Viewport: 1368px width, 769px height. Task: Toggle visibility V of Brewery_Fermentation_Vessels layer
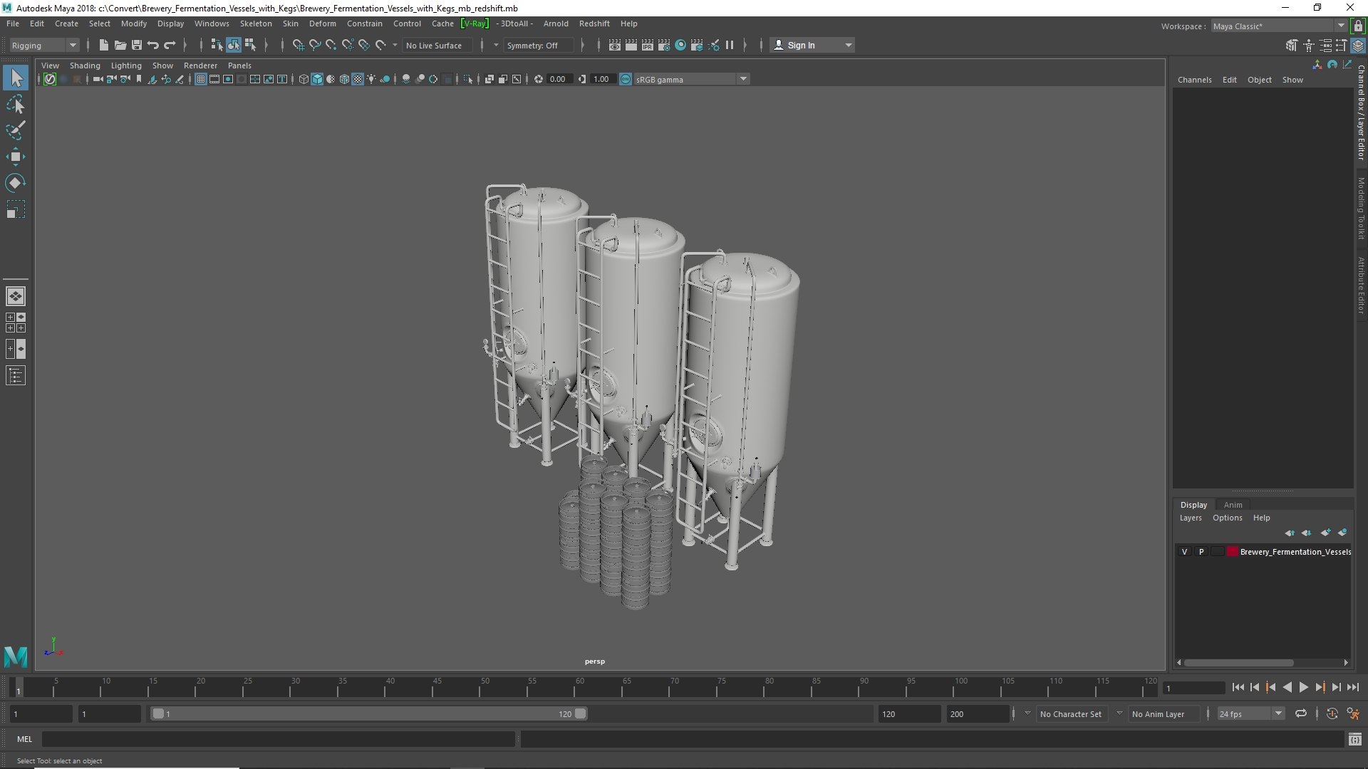[x=1184, y=552]
